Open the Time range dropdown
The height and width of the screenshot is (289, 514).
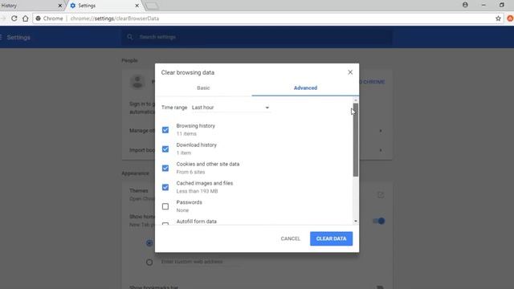coord(230,108)
